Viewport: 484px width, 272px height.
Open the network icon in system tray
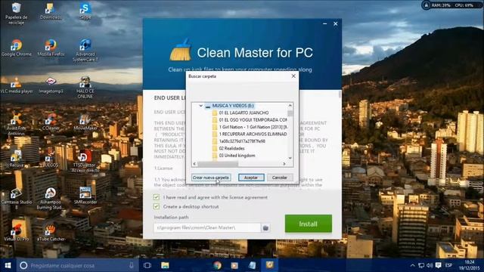[421, 265]
